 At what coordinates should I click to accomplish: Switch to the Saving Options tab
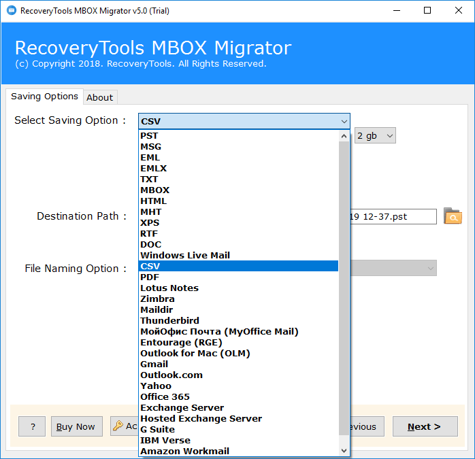44,97
